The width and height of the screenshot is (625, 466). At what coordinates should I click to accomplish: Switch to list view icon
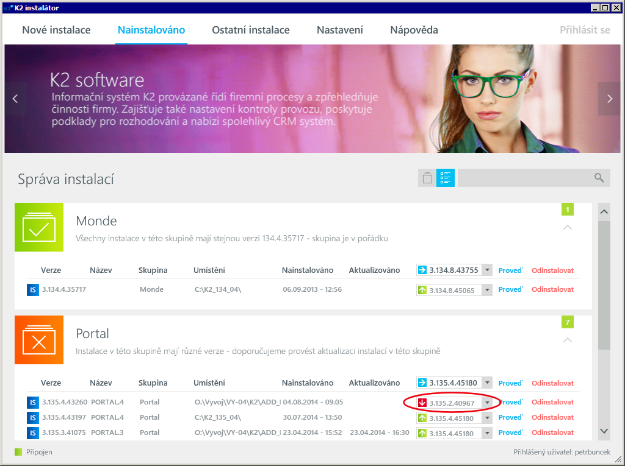tap(445, 178)
